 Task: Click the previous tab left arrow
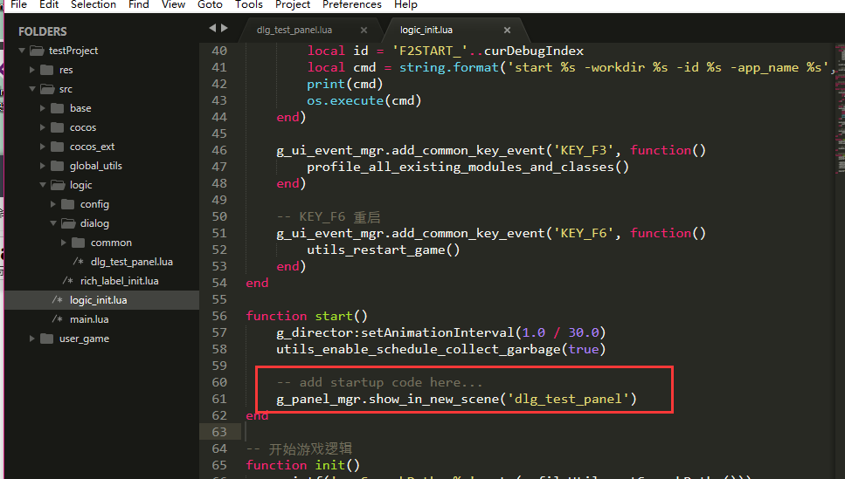click(212, 28)
